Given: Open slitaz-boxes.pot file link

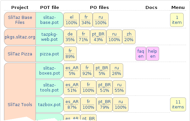Looking at the screenshot, I should [49, 71].
